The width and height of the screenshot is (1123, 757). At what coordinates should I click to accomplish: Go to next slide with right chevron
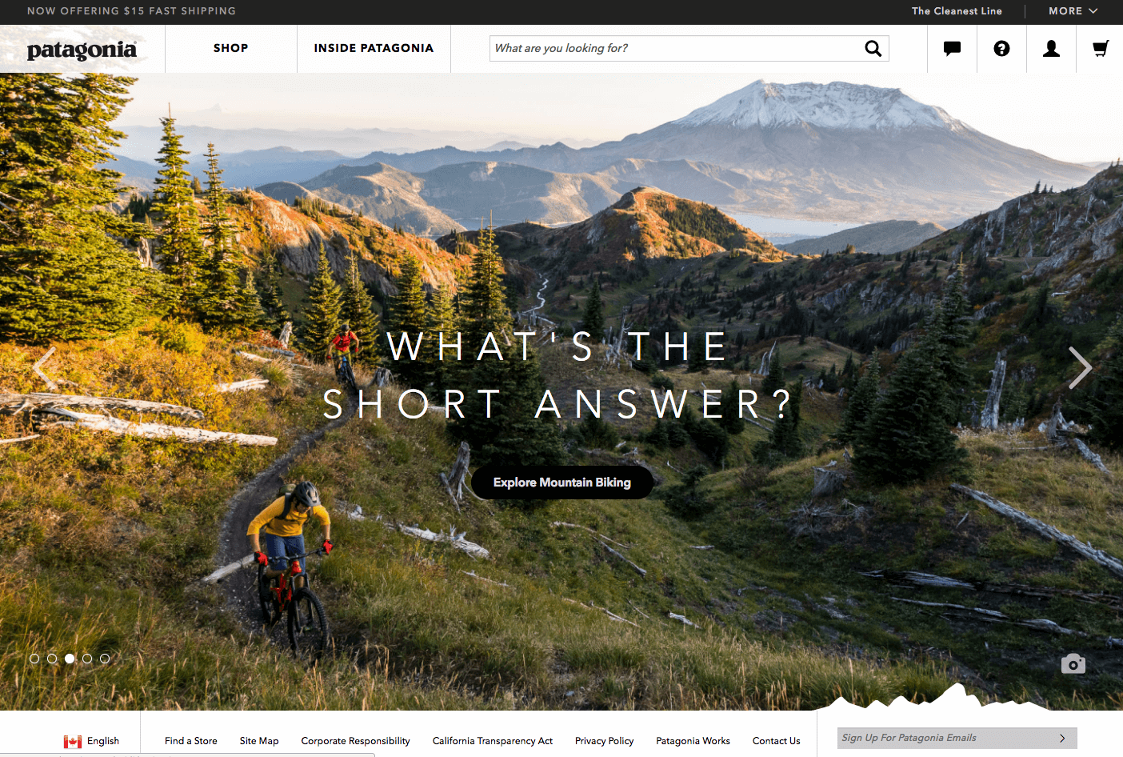pyautogui.click(x=1080, y=368)
